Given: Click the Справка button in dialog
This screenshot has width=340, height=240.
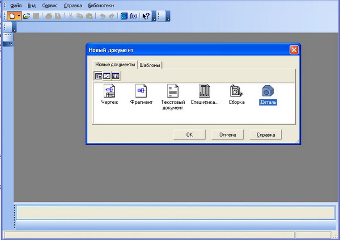Looking at the screenshot, I should (266, 135).
